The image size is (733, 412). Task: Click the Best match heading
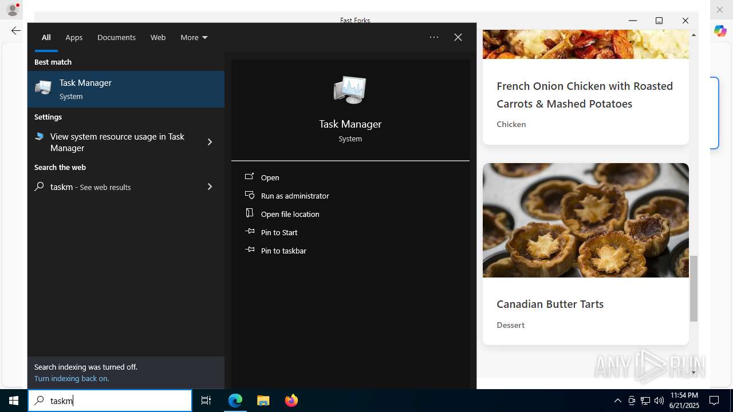tap(53, 62)
